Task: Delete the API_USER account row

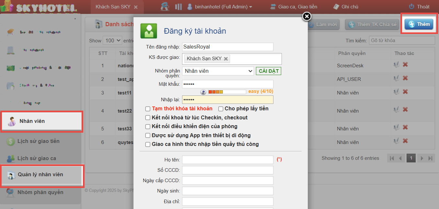Action: click(x=405, y=79)
